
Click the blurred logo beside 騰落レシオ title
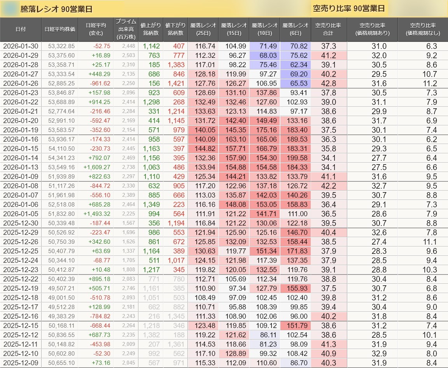[x=10, y=9]
